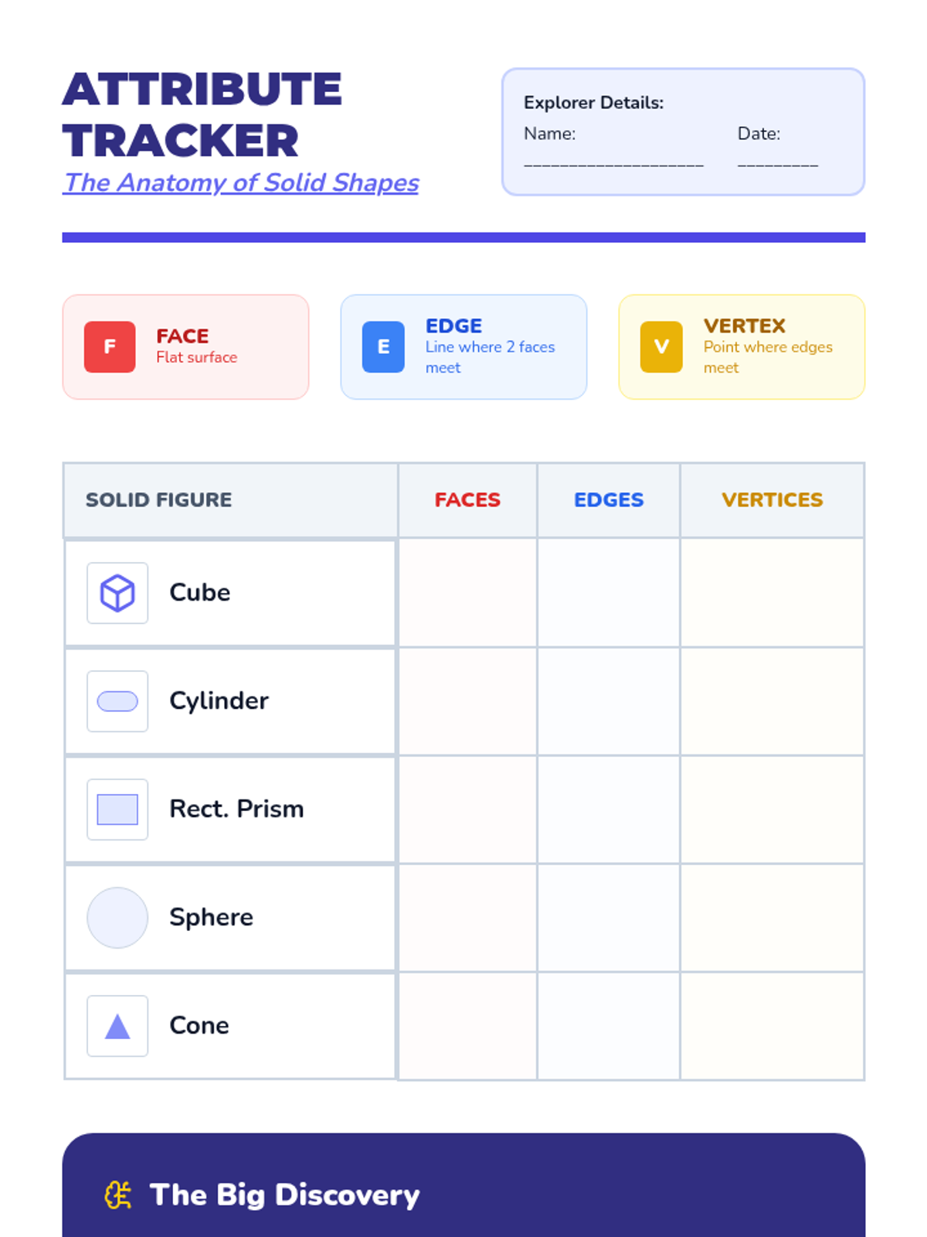Viewport: 927px width, 1237px height.
Task: Click the rectangular prism shape icon
Action: (x=117, y=809)
